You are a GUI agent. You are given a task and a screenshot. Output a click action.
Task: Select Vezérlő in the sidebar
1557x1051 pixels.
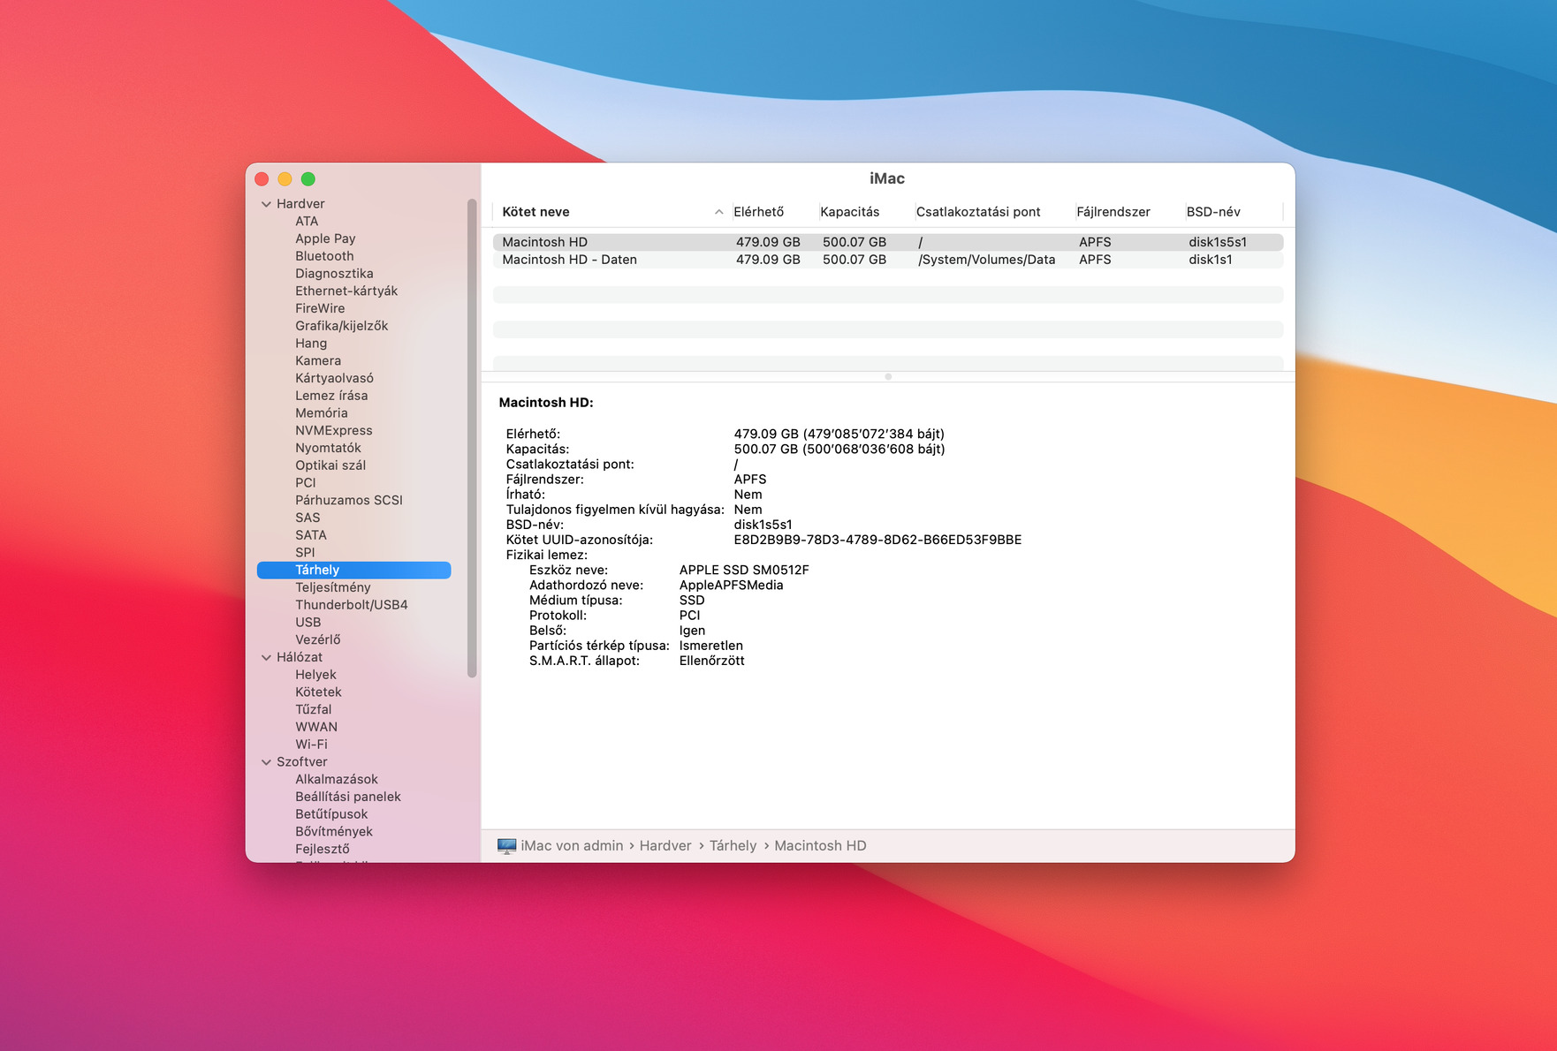(318, 639)
